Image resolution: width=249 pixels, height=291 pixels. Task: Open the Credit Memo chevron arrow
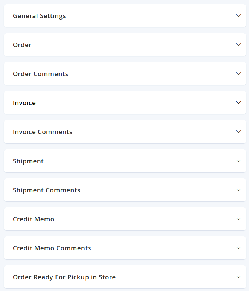point(238,219)
